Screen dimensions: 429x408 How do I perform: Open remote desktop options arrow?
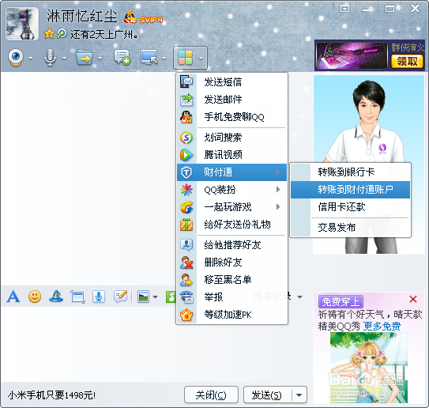(x=164, y=58)
